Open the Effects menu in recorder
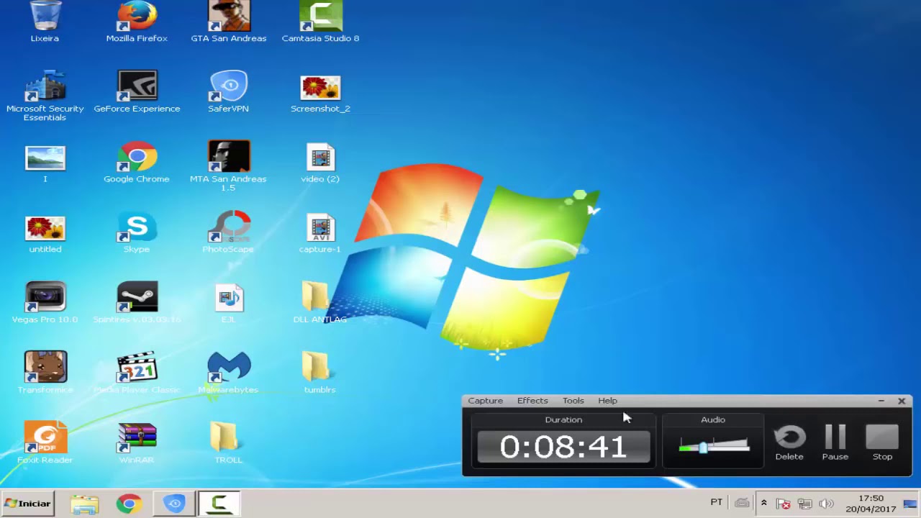This screenshot has height=518, width=921. (x=532, y=401)
